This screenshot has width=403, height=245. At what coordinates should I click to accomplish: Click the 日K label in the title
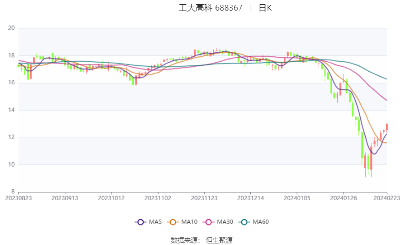coord(265,8)
